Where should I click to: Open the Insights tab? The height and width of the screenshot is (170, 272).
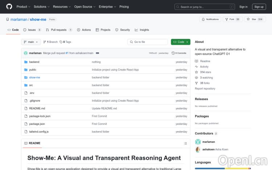tap(142, 30)
